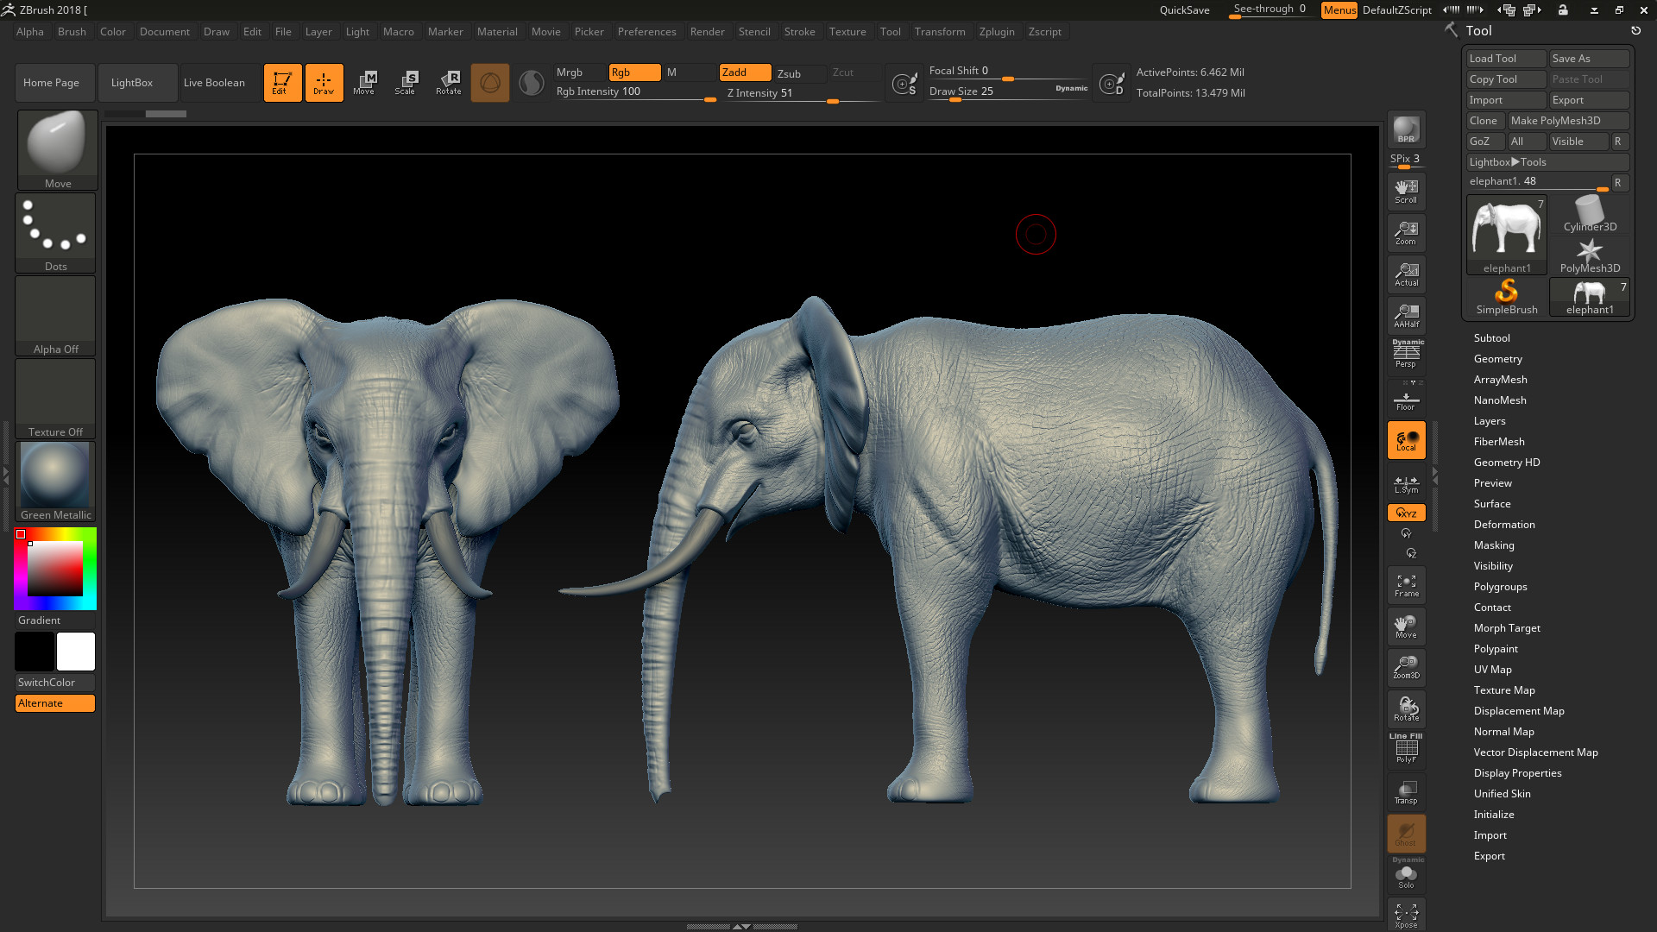Click the BPR render icon
This screenshot has width=1657, height=932.
(x=1406, y=129)
